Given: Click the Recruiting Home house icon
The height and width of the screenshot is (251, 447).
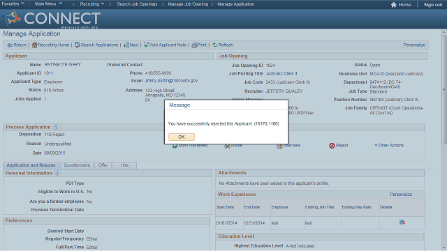Looking at the screenshot, I should point(34,45).
